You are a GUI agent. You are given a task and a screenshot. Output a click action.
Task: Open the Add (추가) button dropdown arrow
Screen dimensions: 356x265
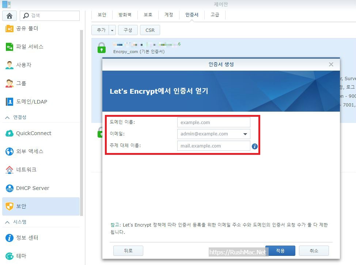[112, 30]
